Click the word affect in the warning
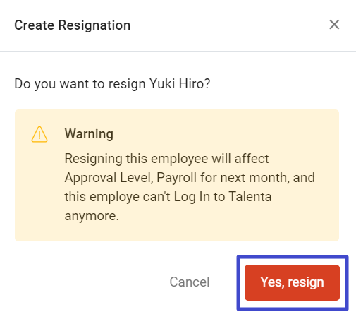Image resolution: width=356 pixels, height=319 pixels. tap(252, 158)
